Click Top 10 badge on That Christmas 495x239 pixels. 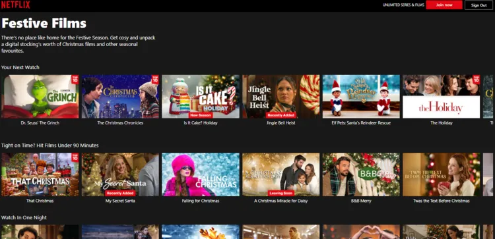click(75, 157)
